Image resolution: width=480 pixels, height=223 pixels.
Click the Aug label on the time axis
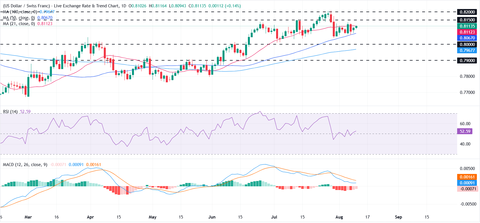339,217
